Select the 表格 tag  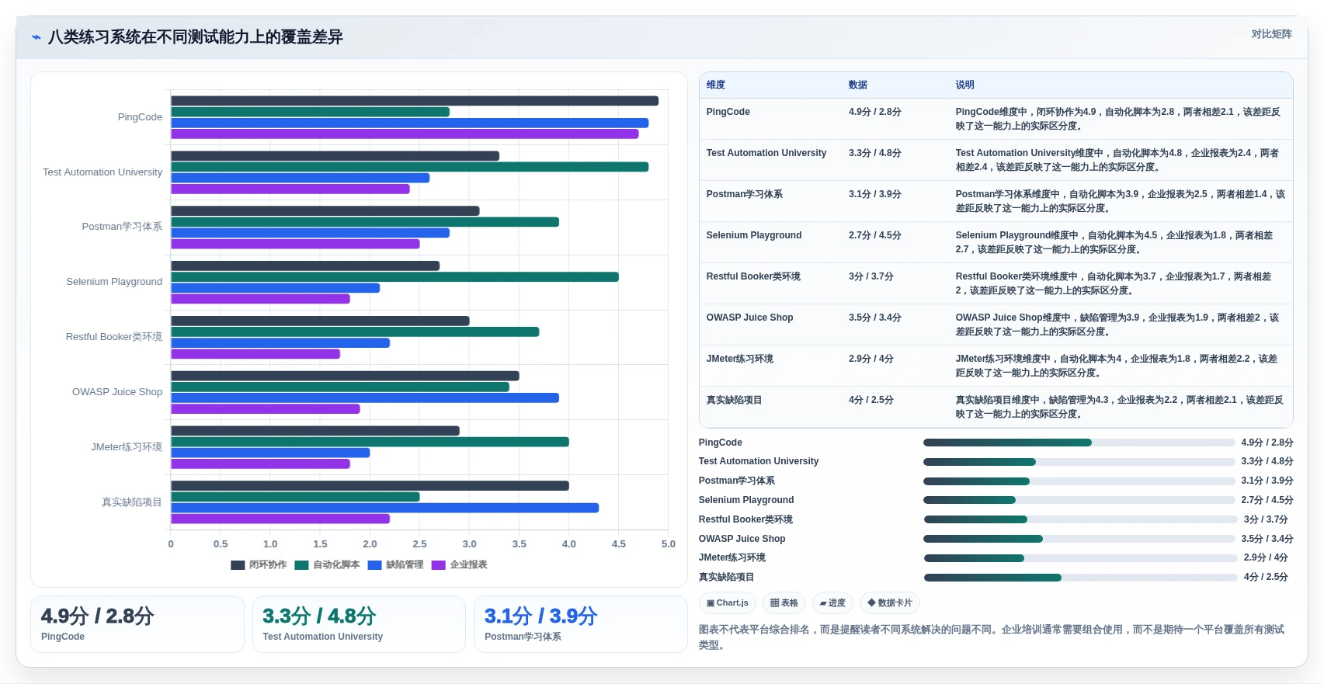pos(784,603)
